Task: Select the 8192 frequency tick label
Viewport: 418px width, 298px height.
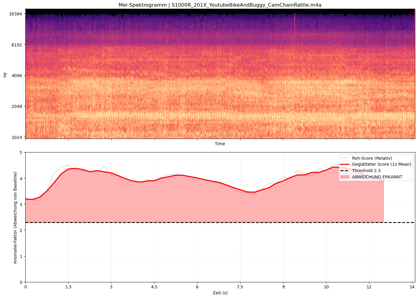Action: tap(17, 45)
